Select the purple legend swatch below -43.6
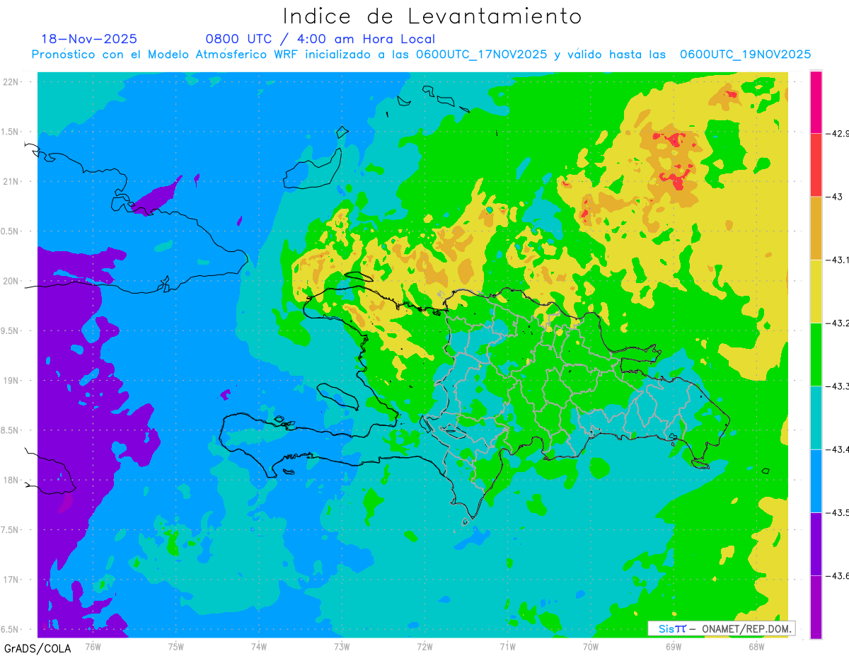This screenshot has height=656, width=849. point(816,606)
